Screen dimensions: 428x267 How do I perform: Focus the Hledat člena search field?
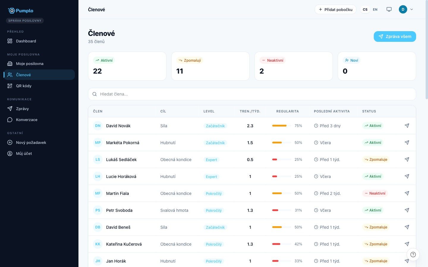252,94
